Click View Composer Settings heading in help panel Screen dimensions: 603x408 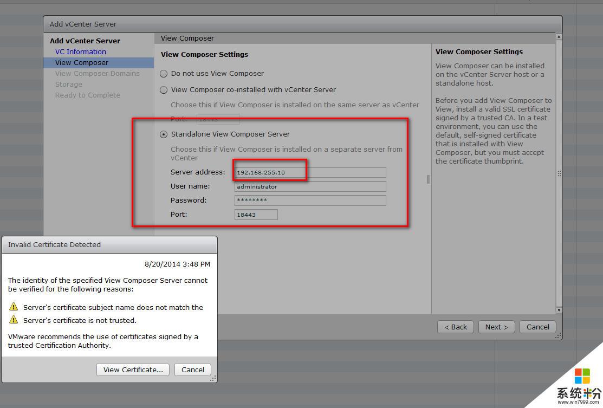[479, 51]
